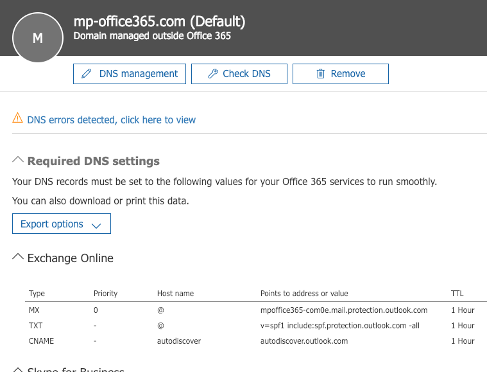Screen dimensions: 487x372
Task: Click the pencil icon in DNS management
Action: click(87, 74)
